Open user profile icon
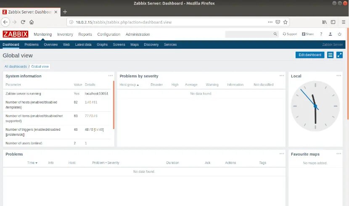Screen dimensions: 349x206 click(330, 34)
